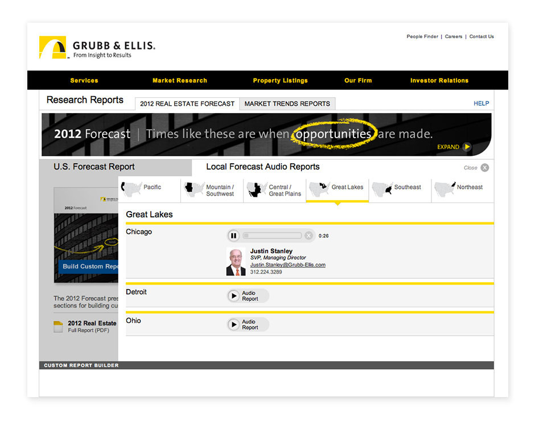Click the 2012 Forecast opportunities banner
The image size is (535, 421).
(x=266, y=134)
